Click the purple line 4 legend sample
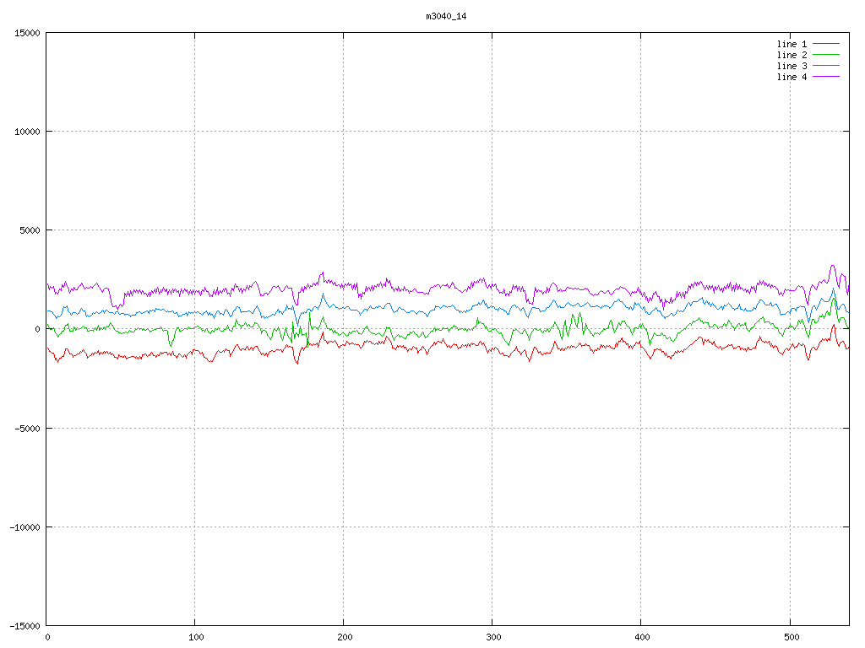 (826, 77)
